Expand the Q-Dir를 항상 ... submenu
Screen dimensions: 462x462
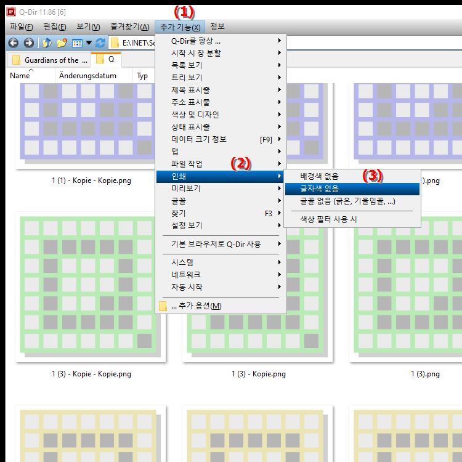tap(221, 41)
